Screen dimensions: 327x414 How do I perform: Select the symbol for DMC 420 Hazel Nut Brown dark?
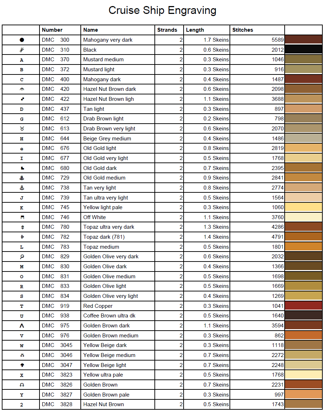coord(22,89)
